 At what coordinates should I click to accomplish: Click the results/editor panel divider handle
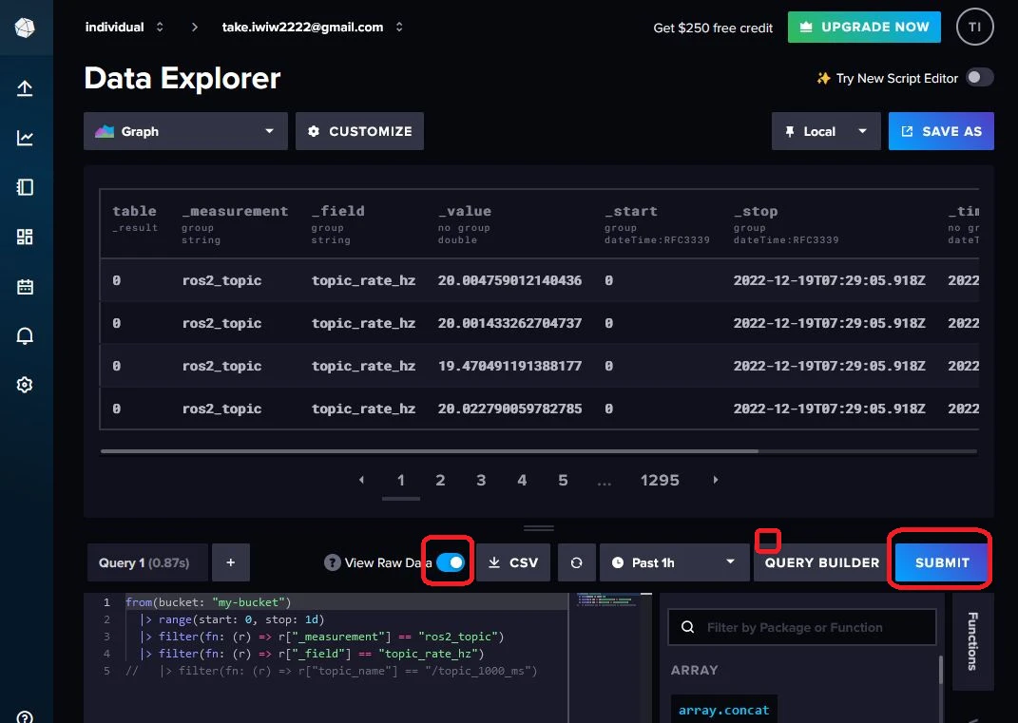539,528
